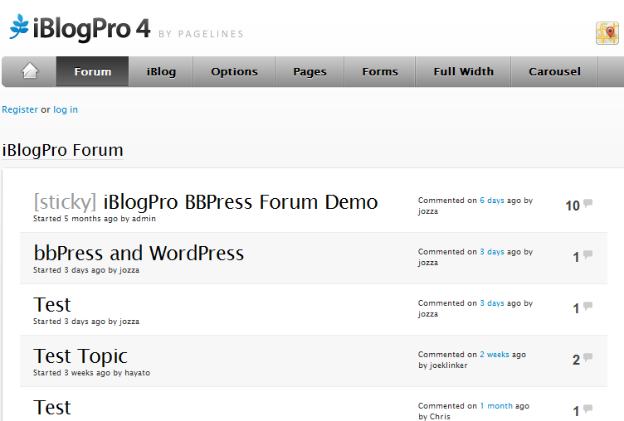This screenshot has width=624, height=421.
Task: Click the 2 weeks link
Action: (x=495, y=354)
